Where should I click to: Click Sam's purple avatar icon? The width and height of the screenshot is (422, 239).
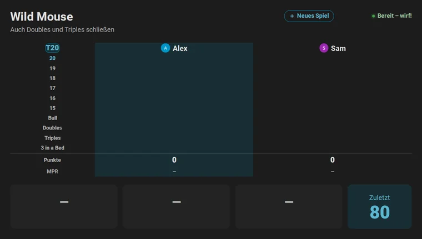tap(324, 48)
